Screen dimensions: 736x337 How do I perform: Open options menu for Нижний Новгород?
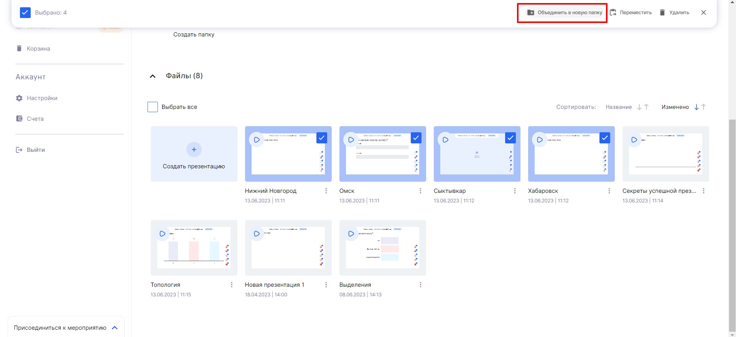326,191
